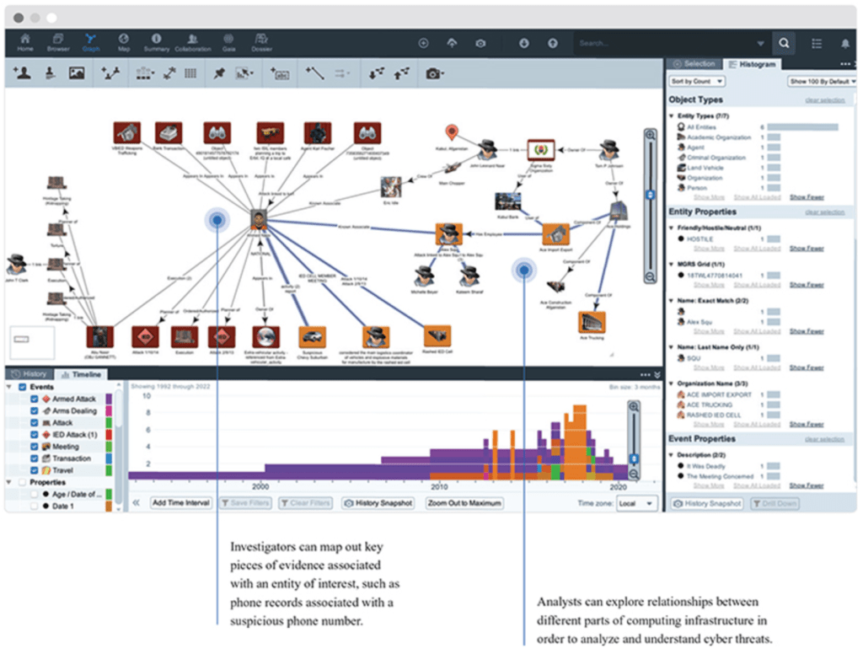Check the Properties checkbox
The width and height of the screenshot is (863, 654).
point(23,482)
